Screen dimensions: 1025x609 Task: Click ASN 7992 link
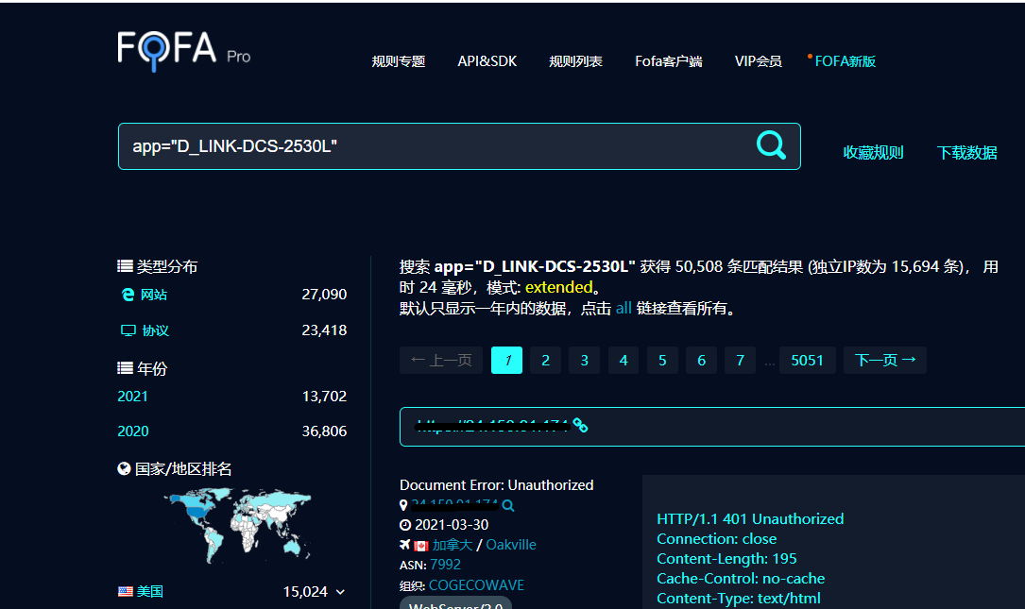click(x=445, y=565)
